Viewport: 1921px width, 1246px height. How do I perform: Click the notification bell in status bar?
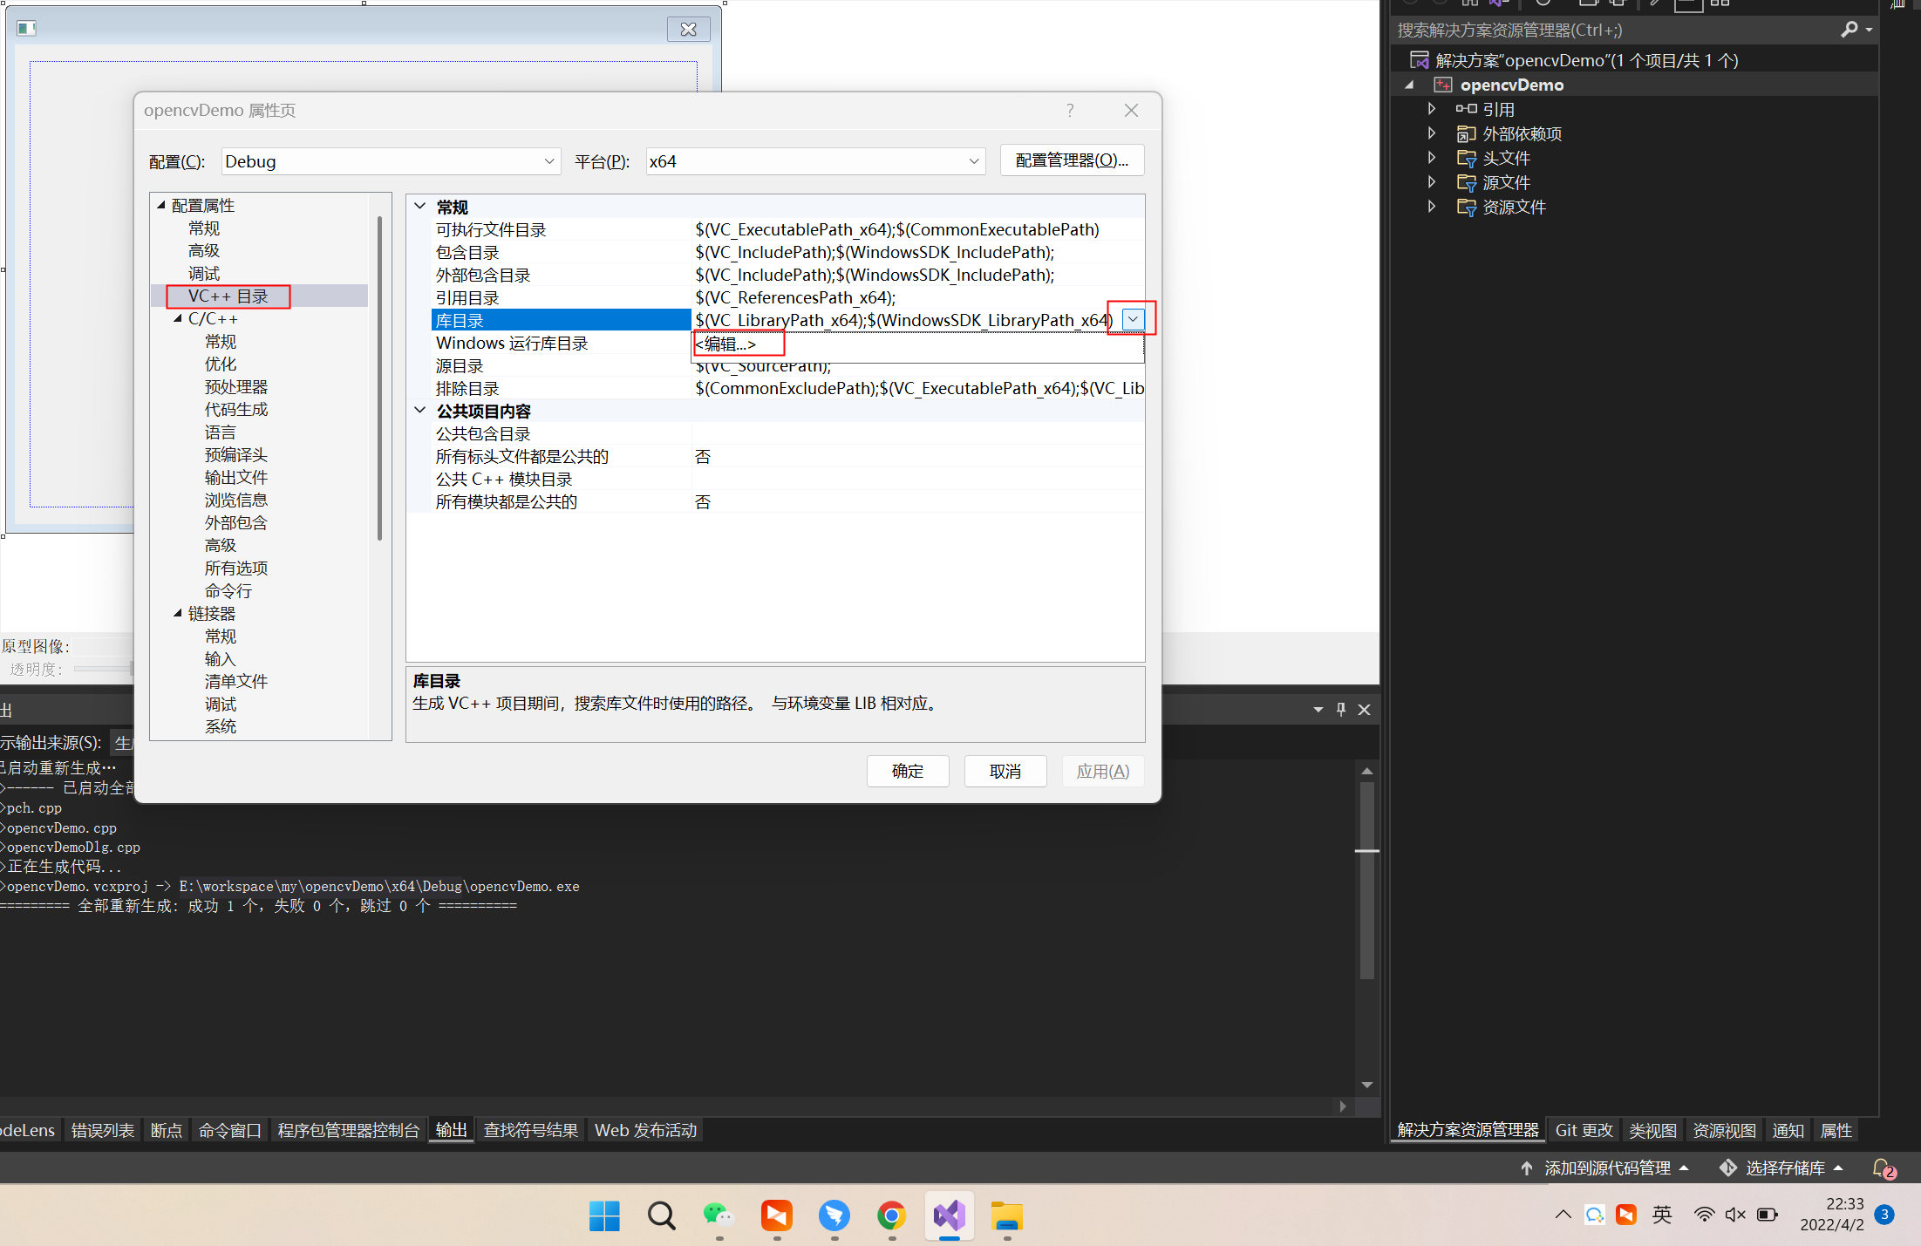[x=1882, y=1168]
